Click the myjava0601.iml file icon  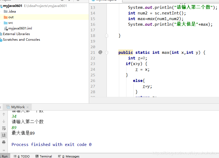6,28
